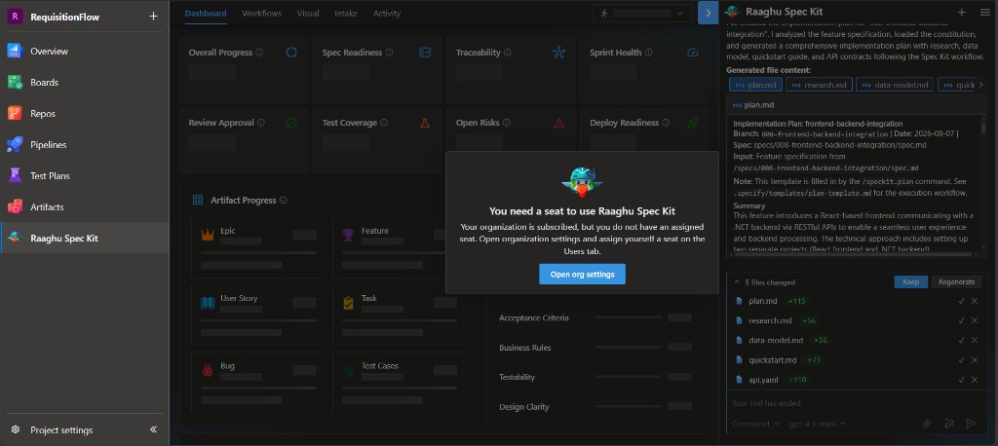Open Repos in the sidebar
Image resolution: width=998 pixels, height=446 pixels.
[84, 113]
